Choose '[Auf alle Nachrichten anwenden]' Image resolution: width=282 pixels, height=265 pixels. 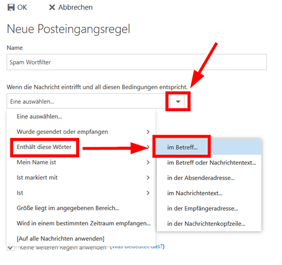60,239
